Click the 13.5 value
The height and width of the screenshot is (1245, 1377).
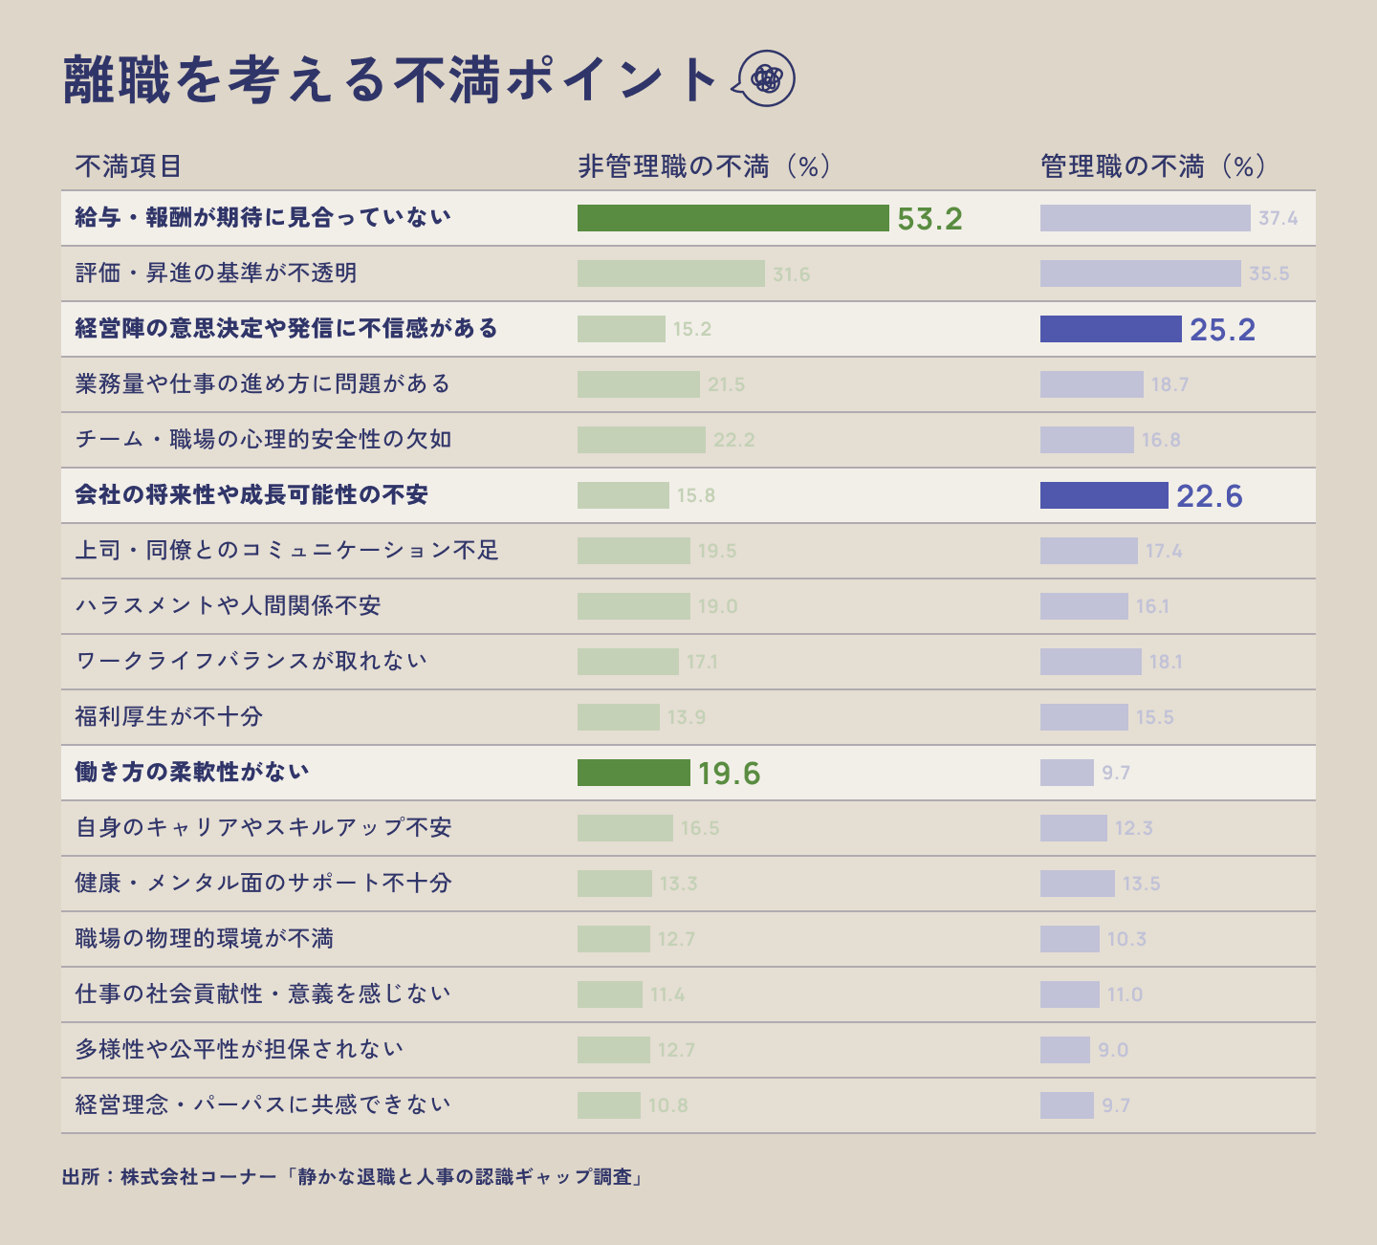pyautogui.click(x=1141, y=884)
